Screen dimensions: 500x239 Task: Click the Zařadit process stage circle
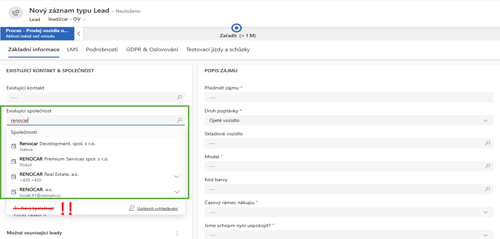(236, 28)
